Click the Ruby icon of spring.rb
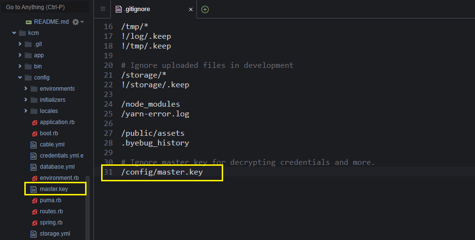 click(35, 223)
